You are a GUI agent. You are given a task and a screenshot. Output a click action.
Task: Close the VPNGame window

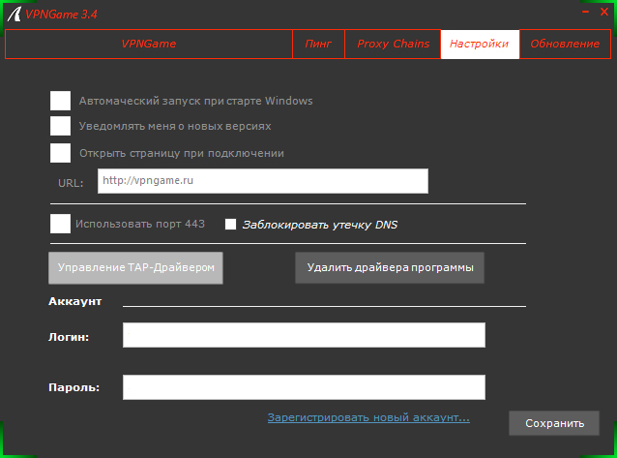[x=604, y=12]
